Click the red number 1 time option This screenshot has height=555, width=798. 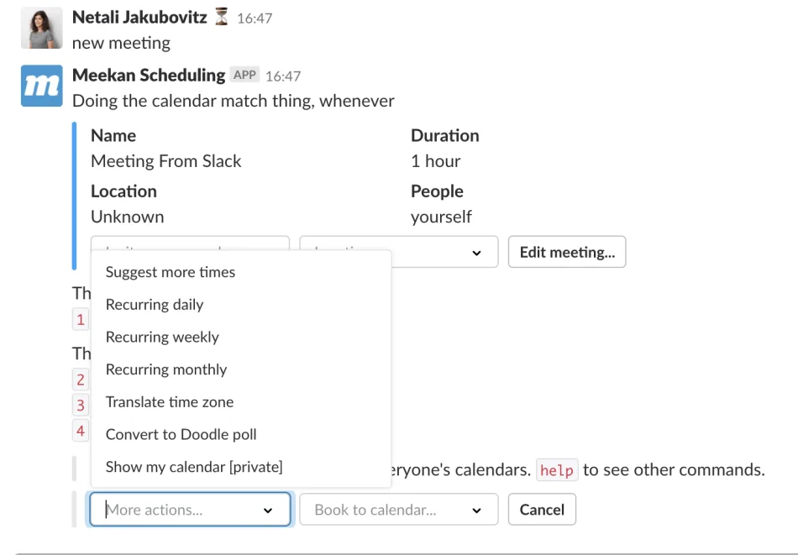tap(81, 319)
